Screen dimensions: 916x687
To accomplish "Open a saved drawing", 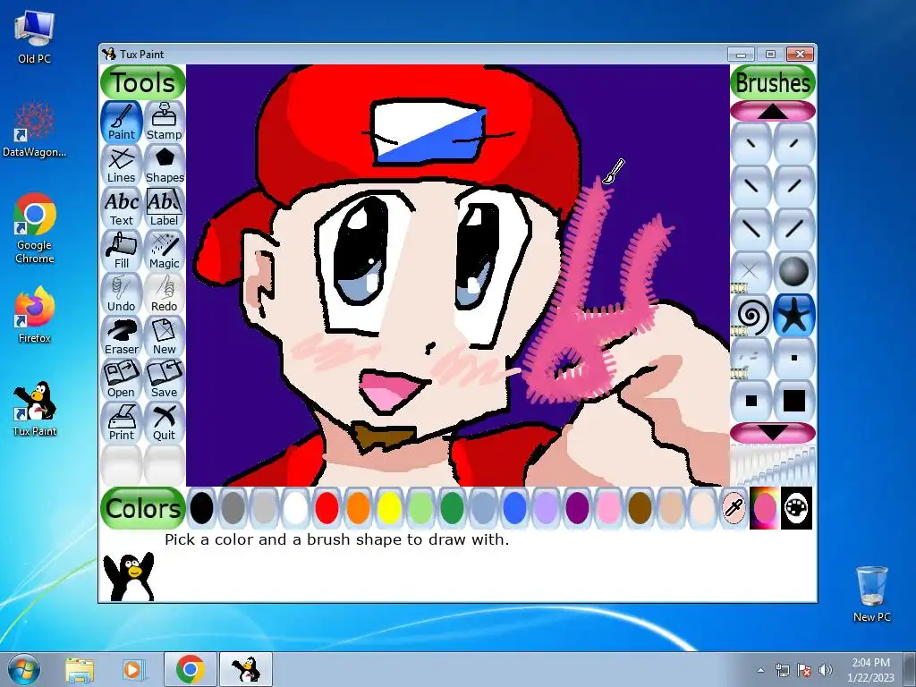I will click(x=122, y=379).
